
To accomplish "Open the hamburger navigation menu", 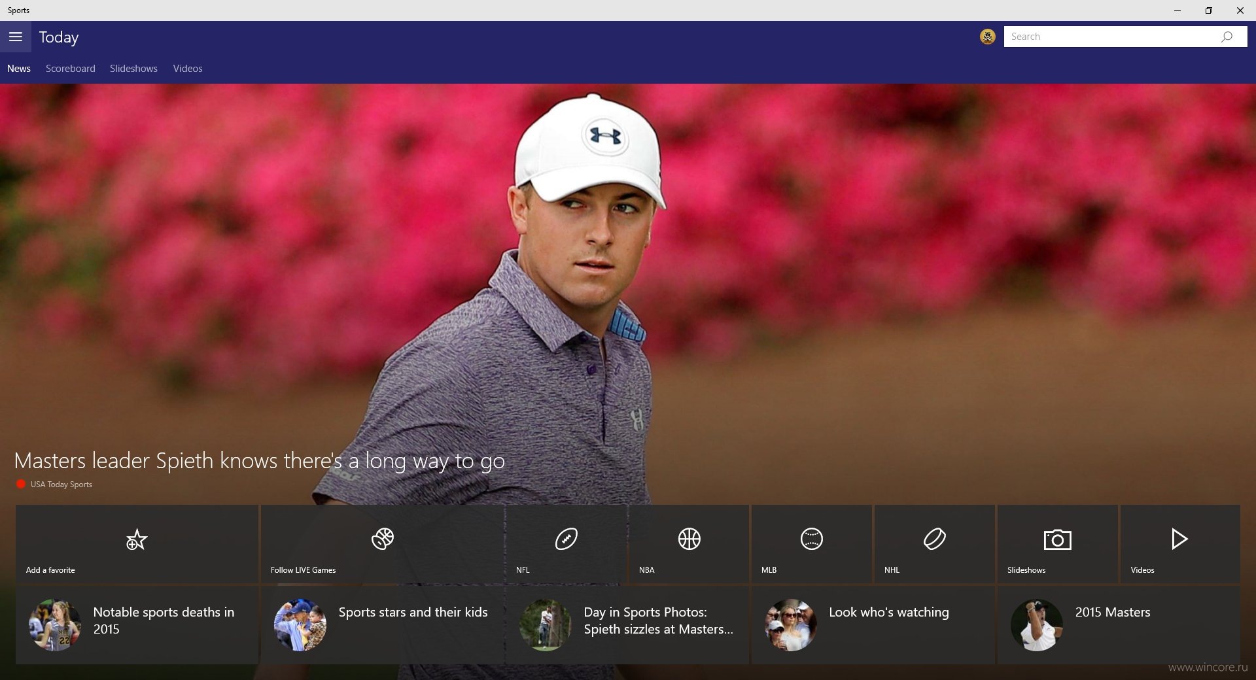I will tap(16, 37).
